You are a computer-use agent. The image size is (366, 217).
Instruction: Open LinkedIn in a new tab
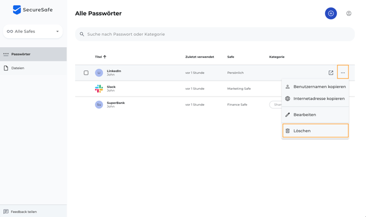click(x=331, y=73)
